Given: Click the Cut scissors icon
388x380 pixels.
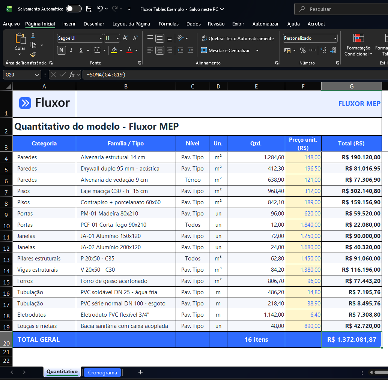Looking at the screenshot, I should click(x=33, y=35).
